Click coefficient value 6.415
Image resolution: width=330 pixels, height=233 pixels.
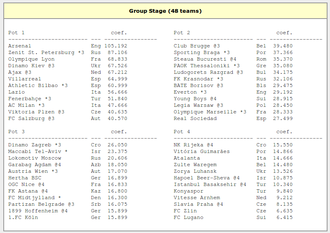tap(285, 217)
